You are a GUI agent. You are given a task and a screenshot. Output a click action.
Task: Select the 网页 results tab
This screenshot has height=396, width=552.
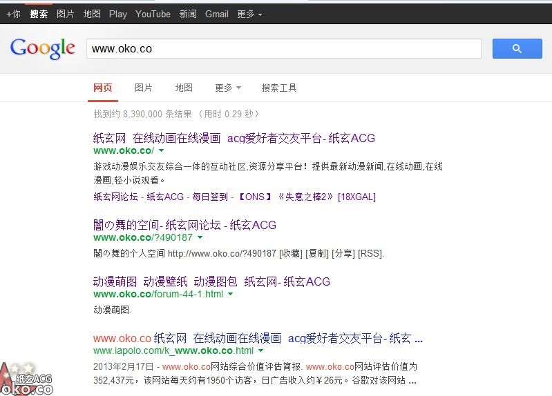click(103, 88)
